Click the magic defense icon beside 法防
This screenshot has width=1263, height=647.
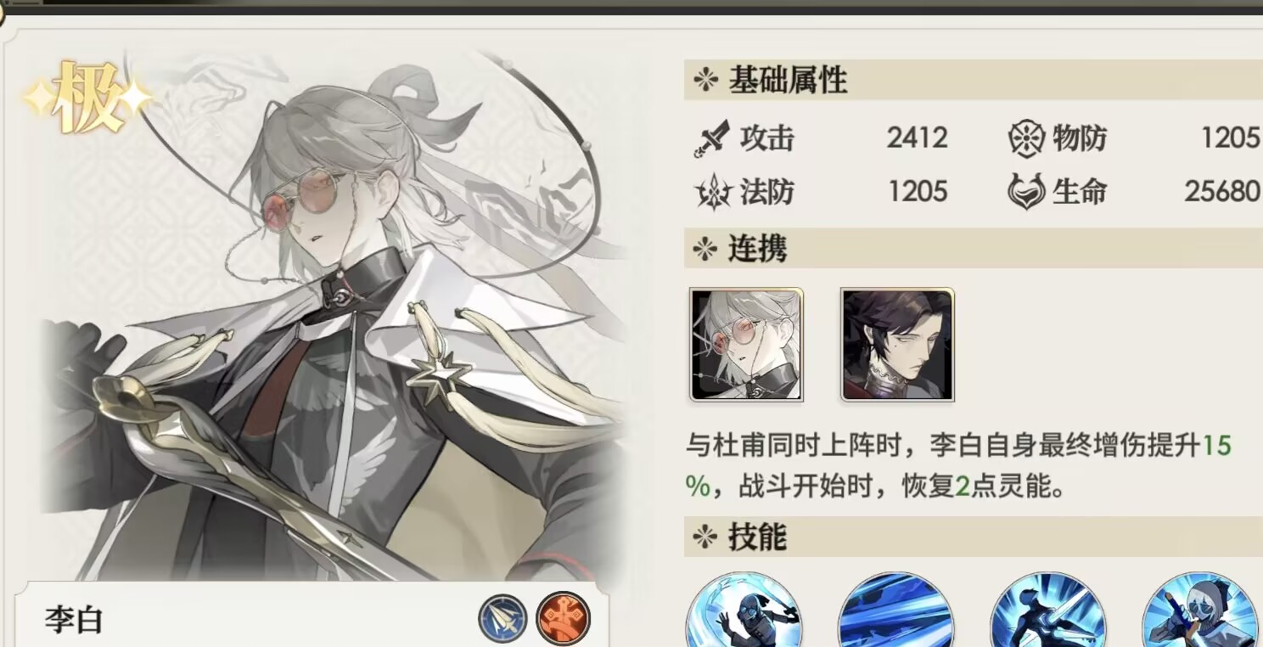[x=713, y=192]
